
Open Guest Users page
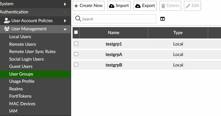21,66
